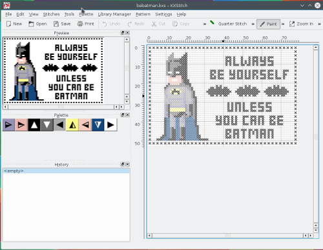Float the Preview panel
The height and width of the screenshot is (250, 323).
tap(123, 33)
